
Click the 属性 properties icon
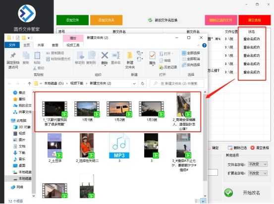pyautogui.click(x=153, y=58)
